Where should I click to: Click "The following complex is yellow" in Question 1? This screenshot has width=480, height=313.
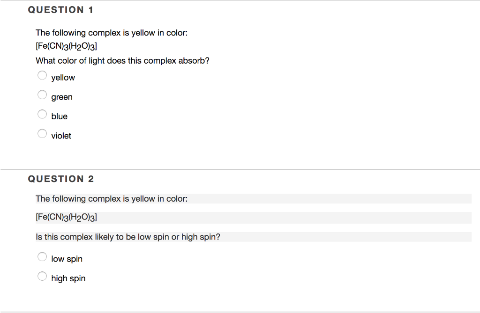[x=112, y=33]
